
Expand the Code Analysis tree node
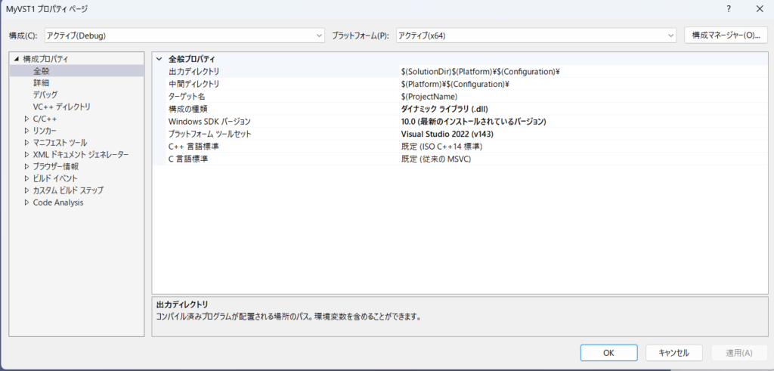pos(27,203)
